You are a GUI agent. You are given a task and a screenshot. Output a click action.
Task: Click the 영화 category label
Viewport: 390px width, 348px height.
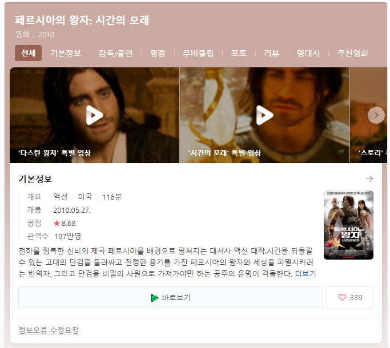pos(22,34)
